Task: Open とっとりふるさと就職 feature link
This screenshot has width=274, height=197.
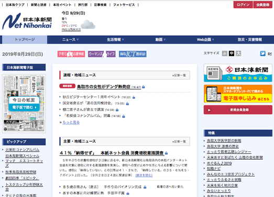Action: point(224,180)
